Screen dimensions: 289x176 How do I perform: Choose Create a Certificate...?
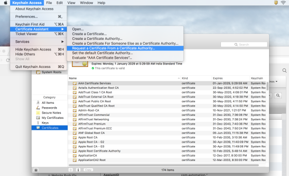tap(125, 34)
